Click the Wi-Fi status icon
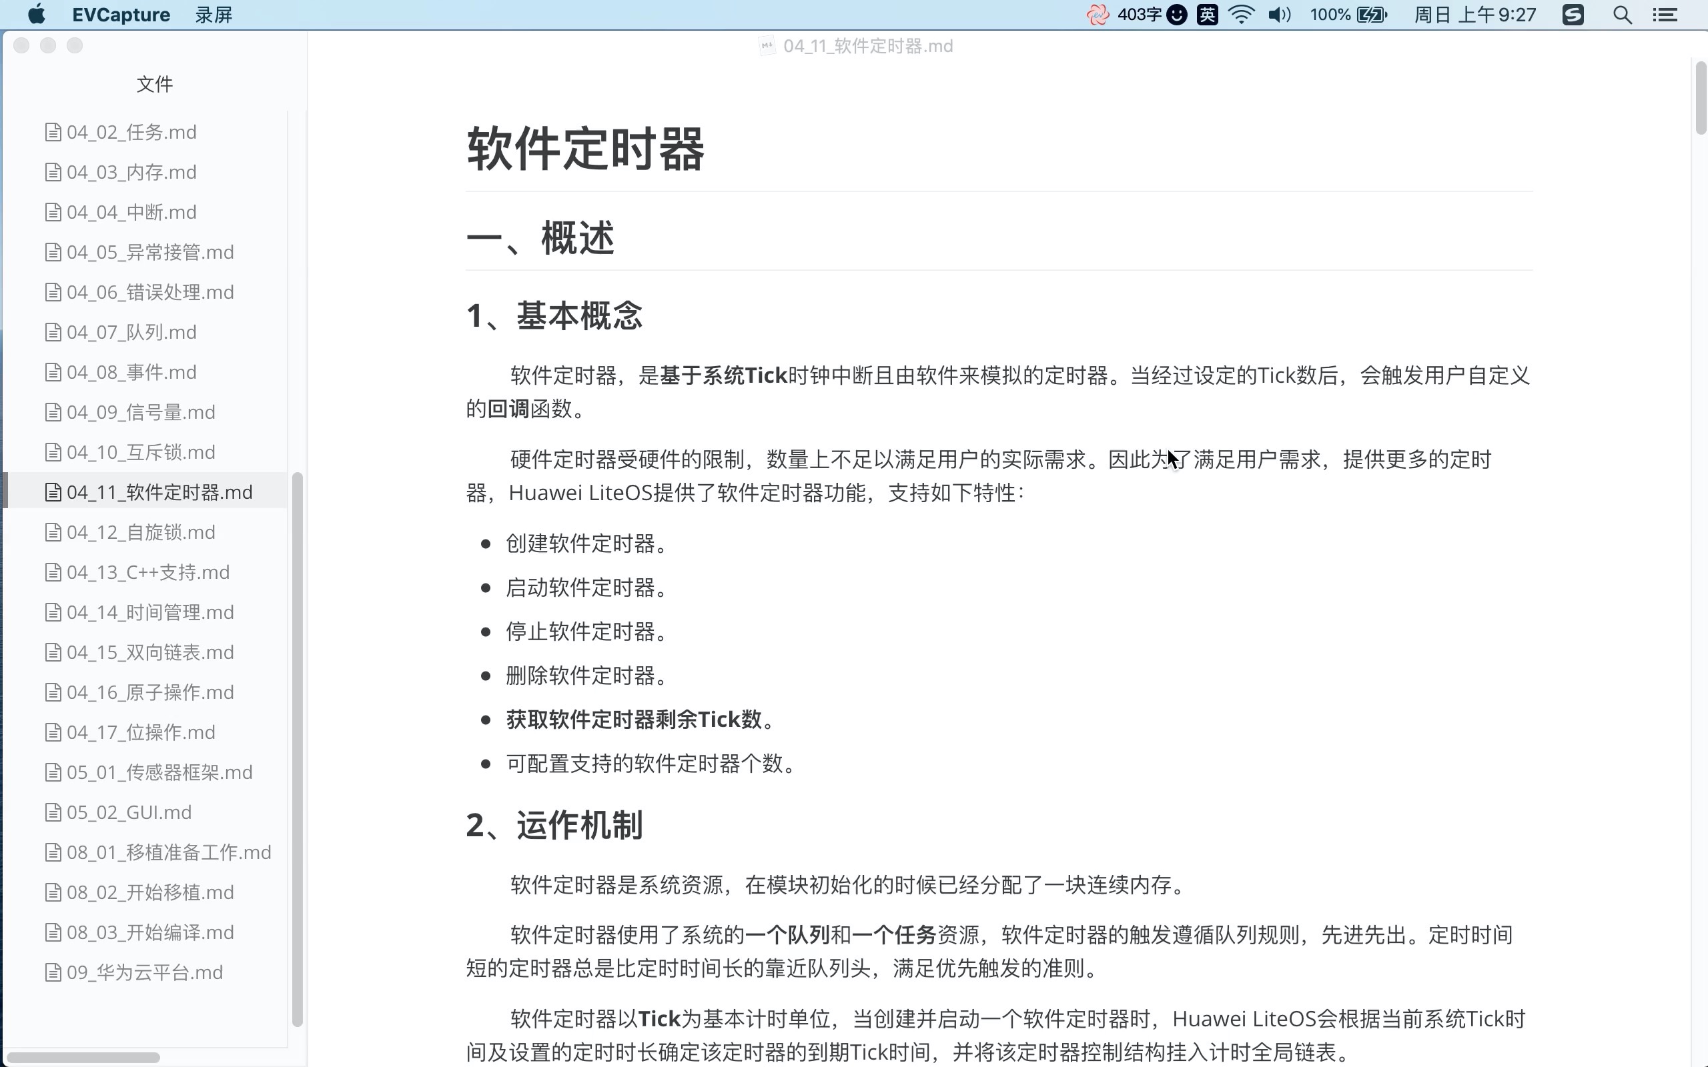The width and height of the screenshot is (1708, 1067). (x=1241, y=14)
